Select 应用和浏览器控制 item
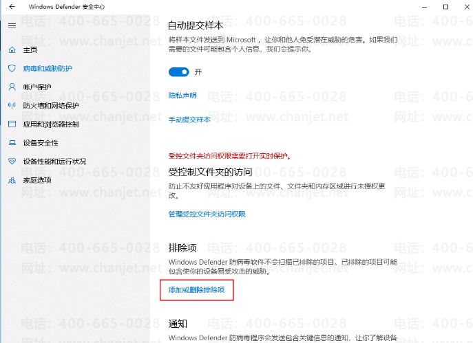This screenshot has width=473, height=343. click(x=51, y=124)
